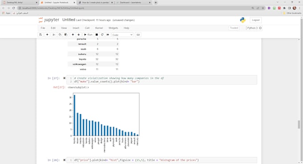
Task: Click into the value_counts plot code cell
Action: [x=162, y=80]
